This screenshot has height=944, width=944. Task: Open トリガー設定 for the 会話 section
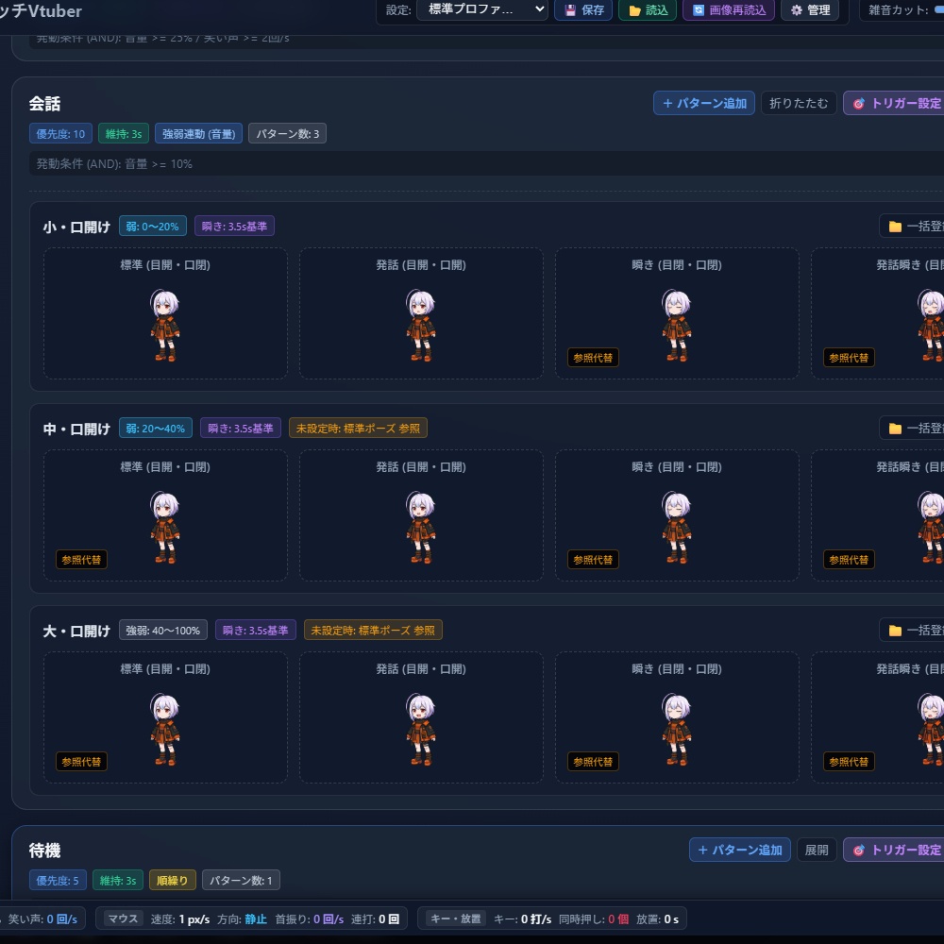tap(893, 103)
